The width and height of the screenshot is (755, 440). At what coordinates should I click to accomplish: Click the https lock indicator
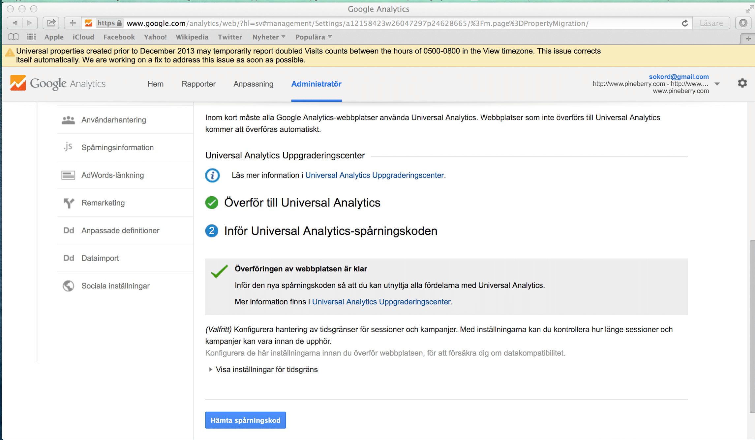[x=110, y=23]
